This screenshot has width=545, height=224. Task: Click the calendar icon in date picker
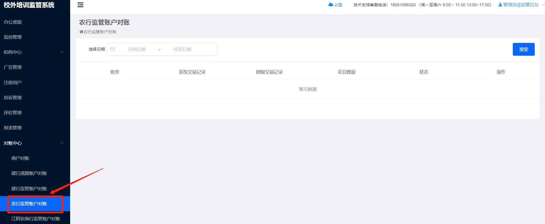tap(113, 49)
